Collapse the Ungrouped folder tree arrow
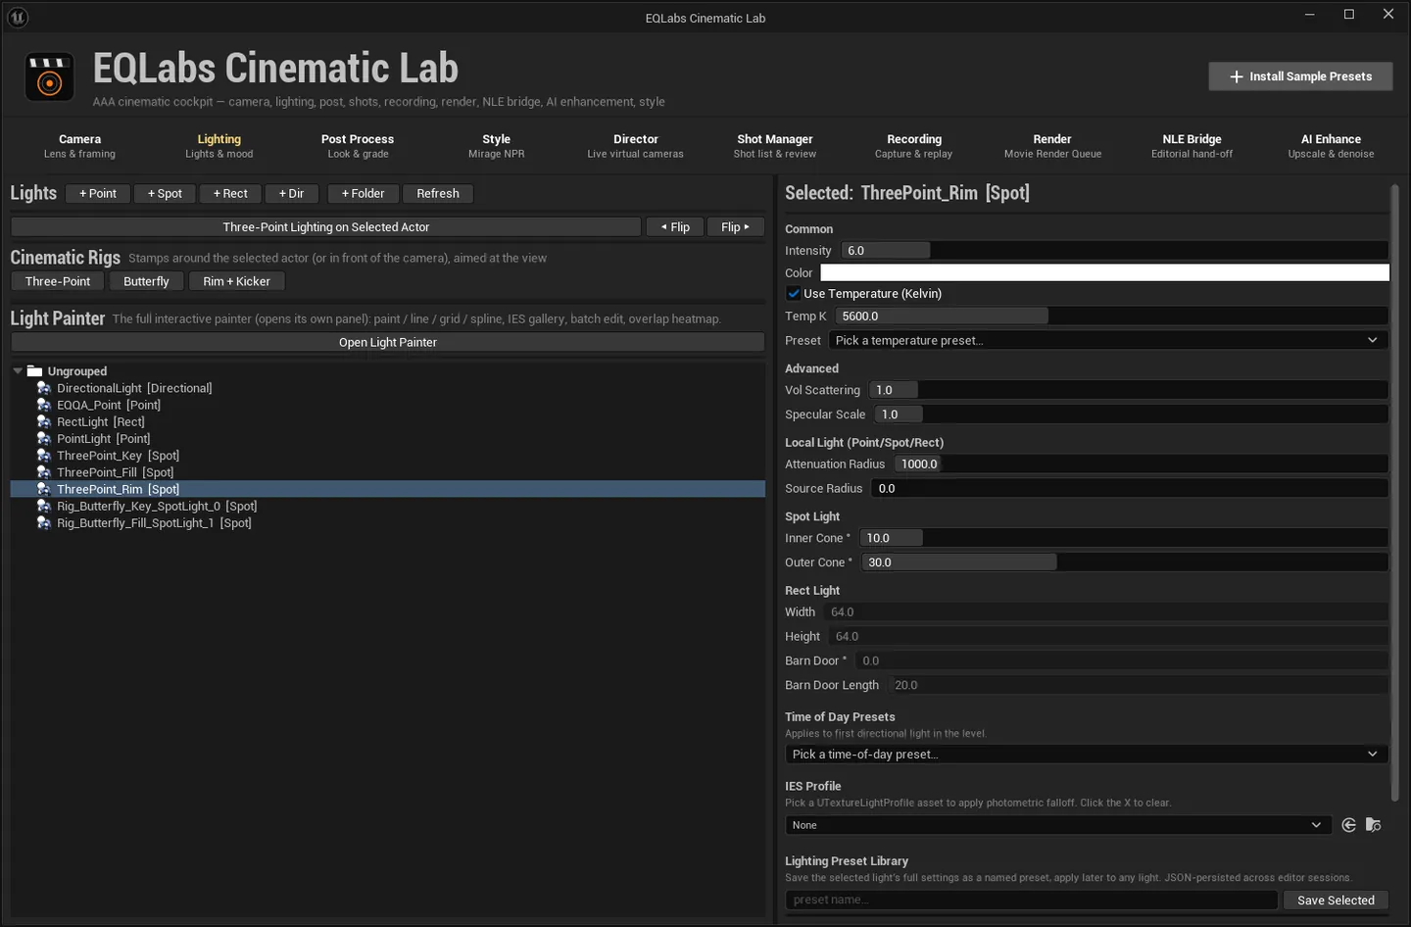Screen dimensions: 1411x927 pos(18,371)
